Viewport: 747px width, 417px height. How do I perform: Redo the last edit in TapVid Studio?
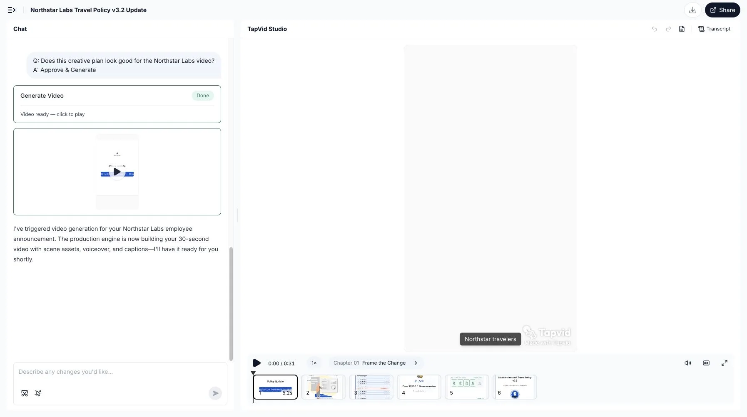tap(668, 29)
